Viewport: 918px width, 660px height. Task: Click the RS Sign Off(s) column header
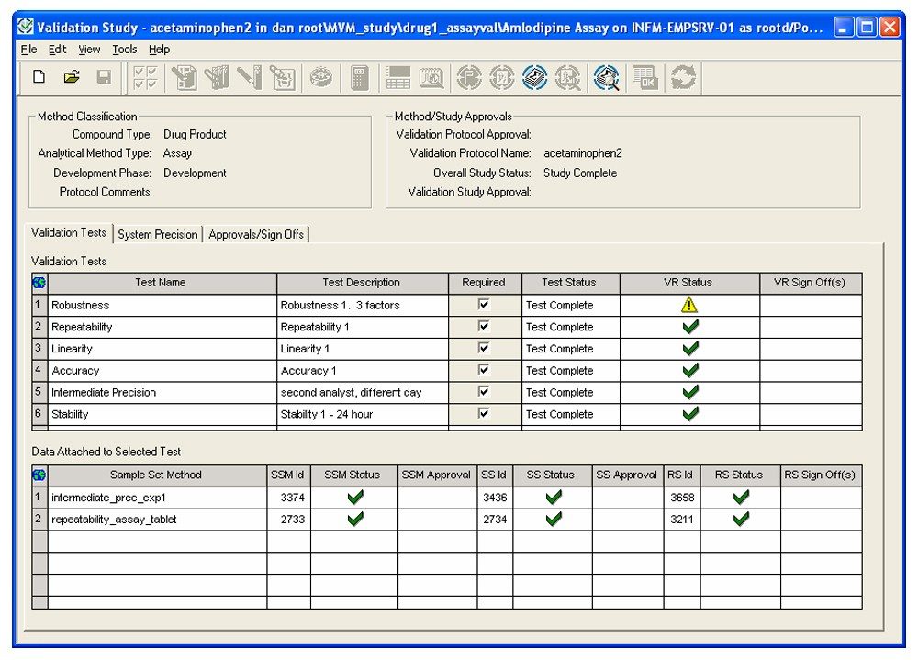click(x=821, y=475)
